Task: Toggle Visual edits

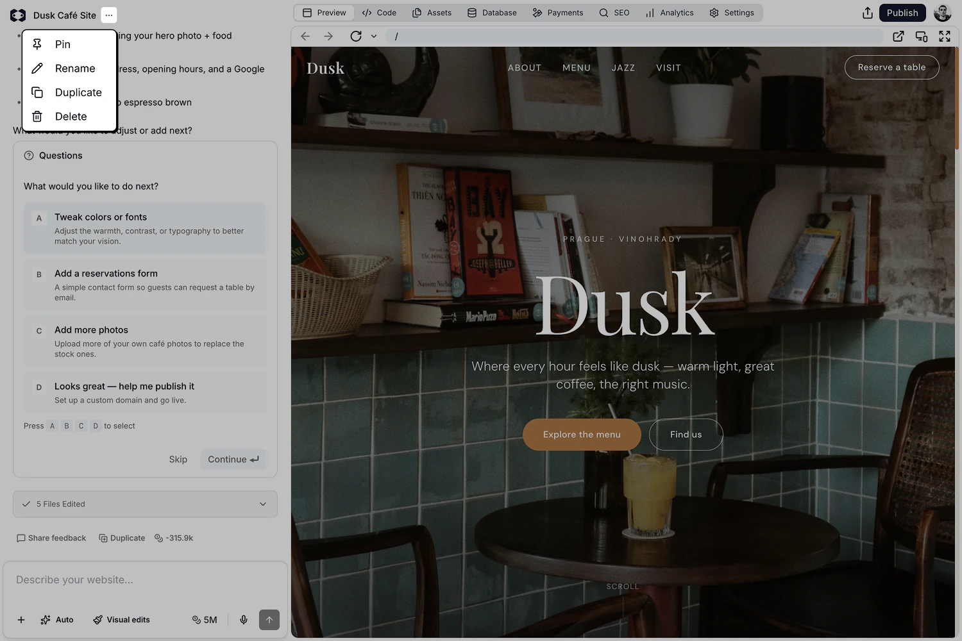Action: [x=121, y=620]
